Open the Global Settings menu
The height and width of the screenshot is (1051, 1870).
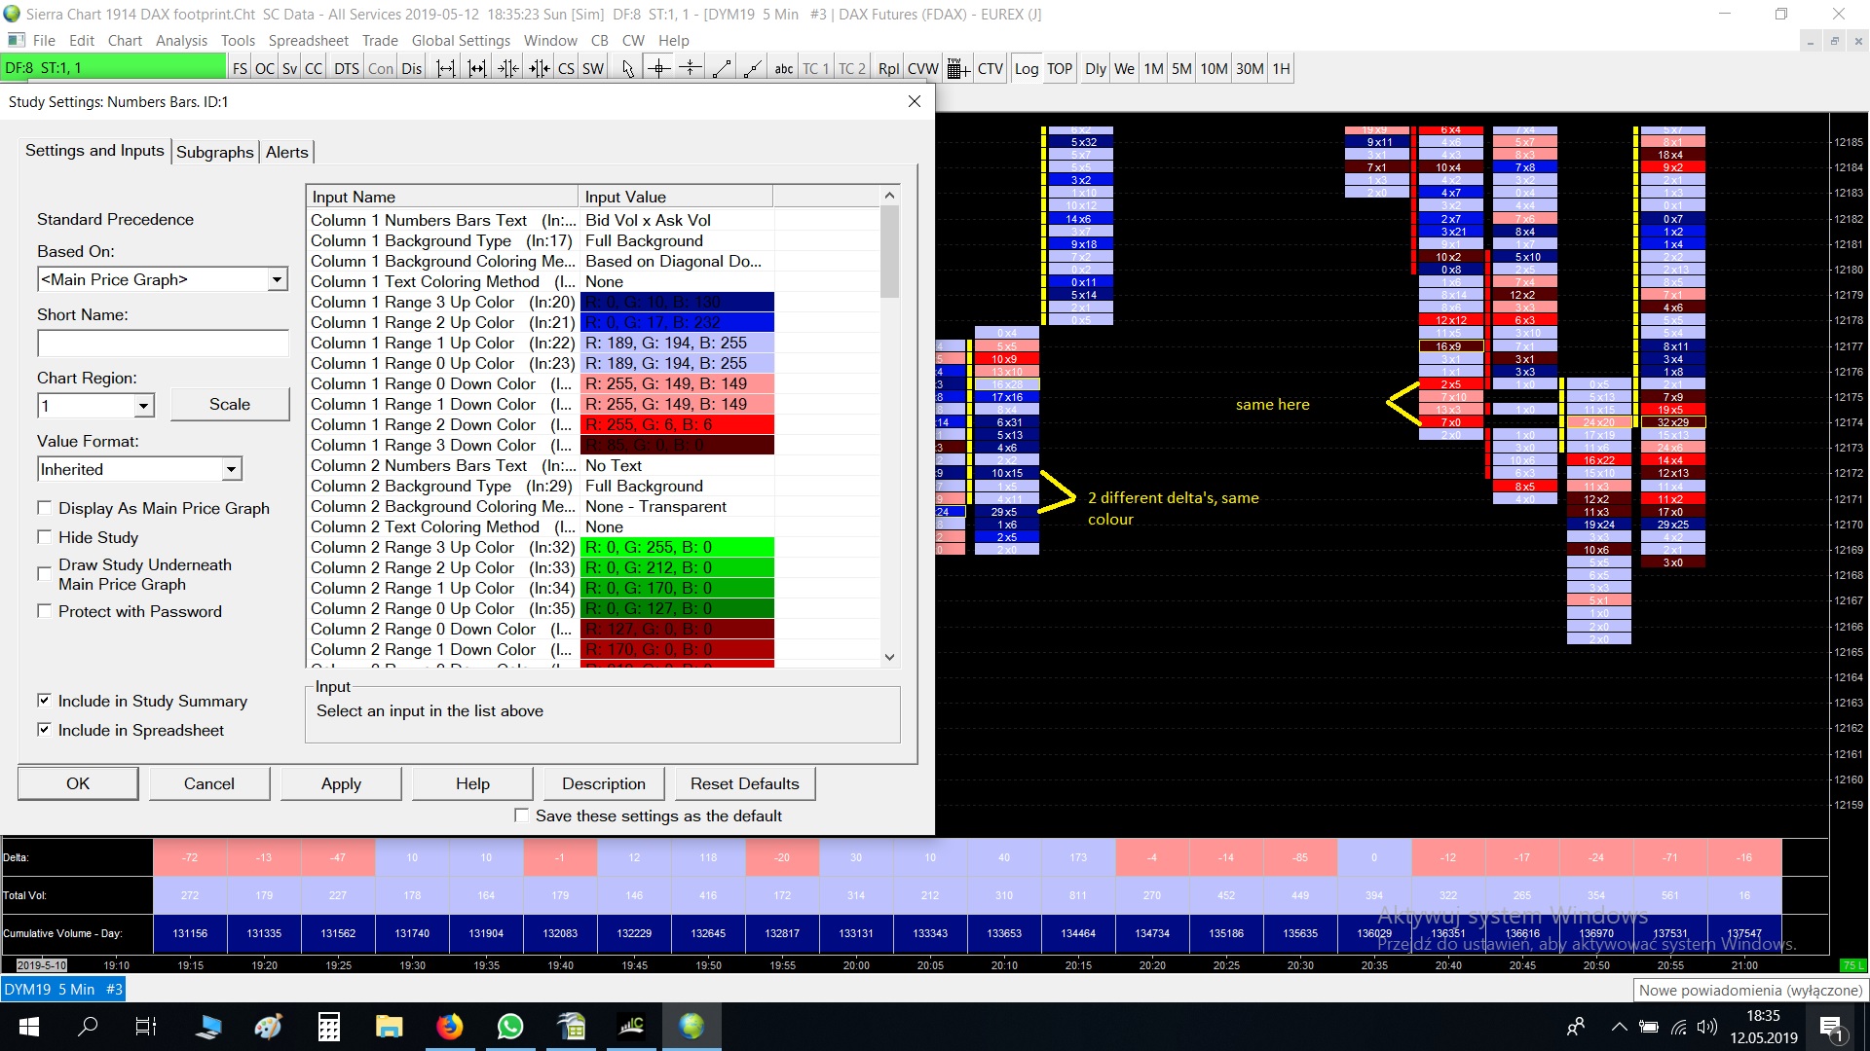(x=461, y=41)
